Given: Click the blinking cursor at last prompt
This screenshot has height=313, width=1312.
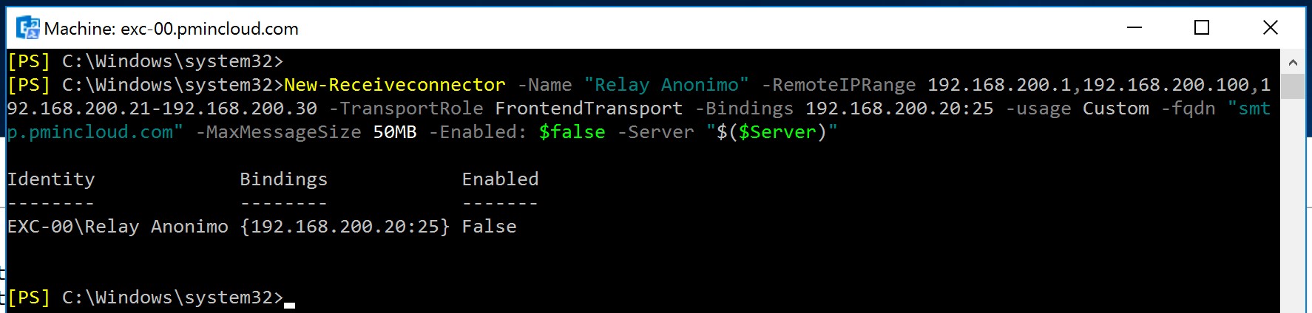Looking at the screenshot, I should click(x=289, y=305).
